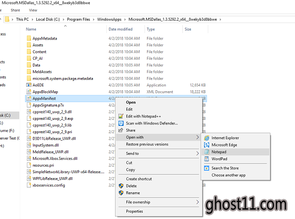Expand the Send to submenu arrow

tap(197, 153)
